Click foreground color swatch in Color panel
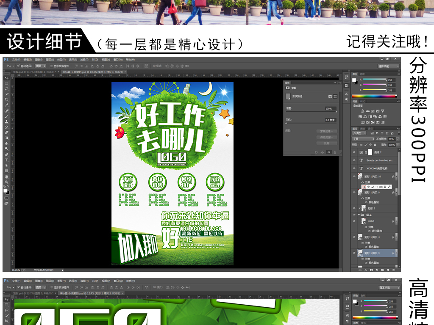 (x=354, y=80)
